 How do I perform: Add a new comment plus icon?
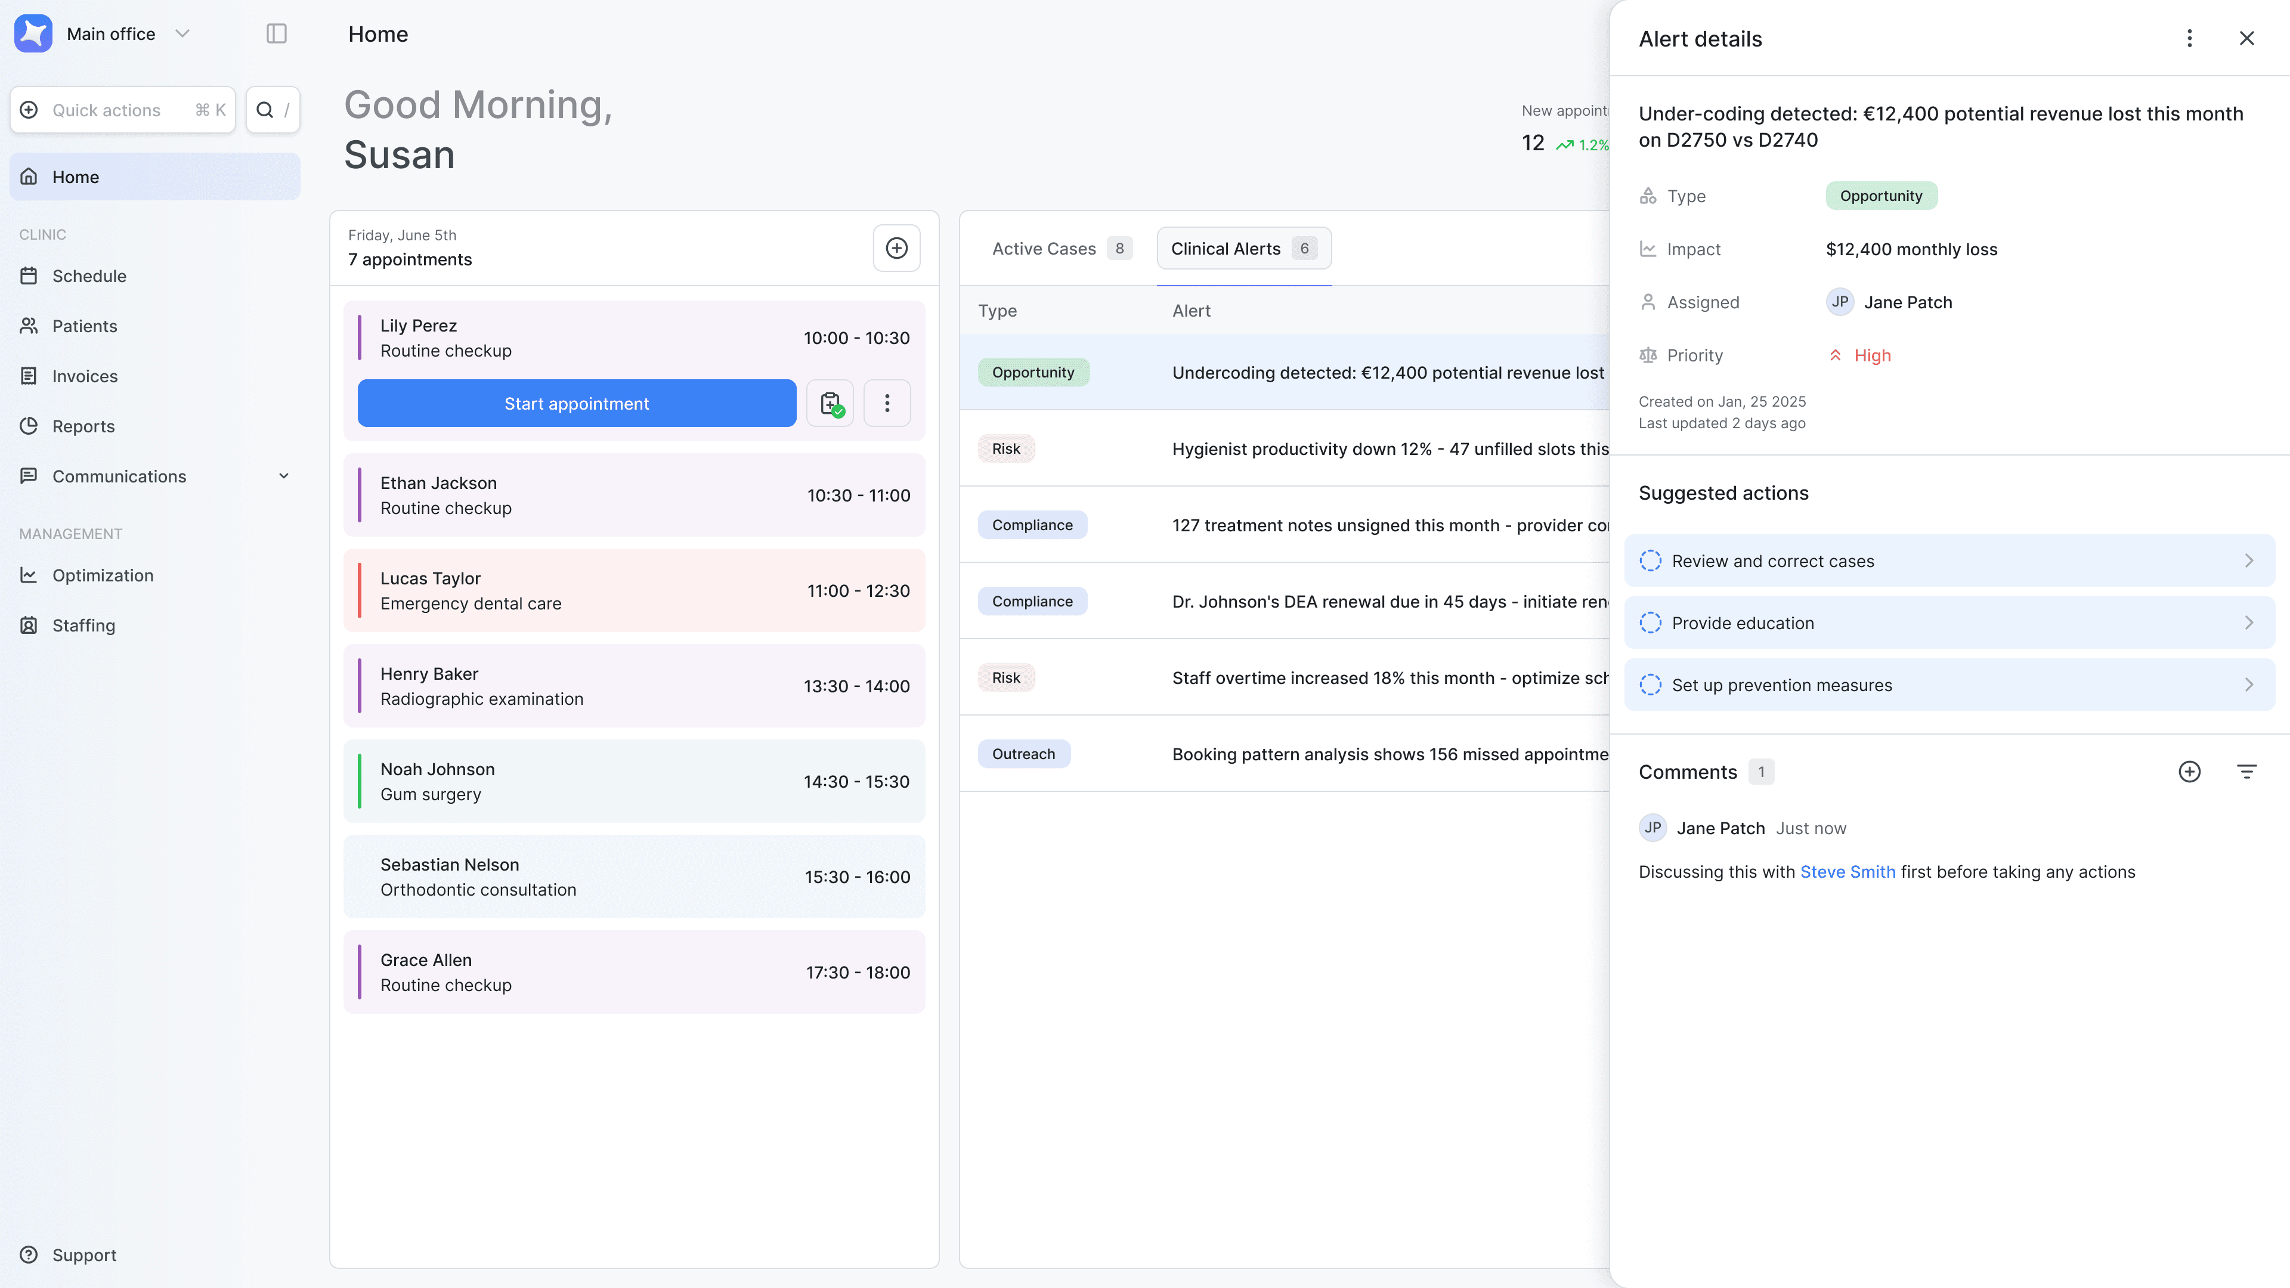click(x=2189, y=772)
